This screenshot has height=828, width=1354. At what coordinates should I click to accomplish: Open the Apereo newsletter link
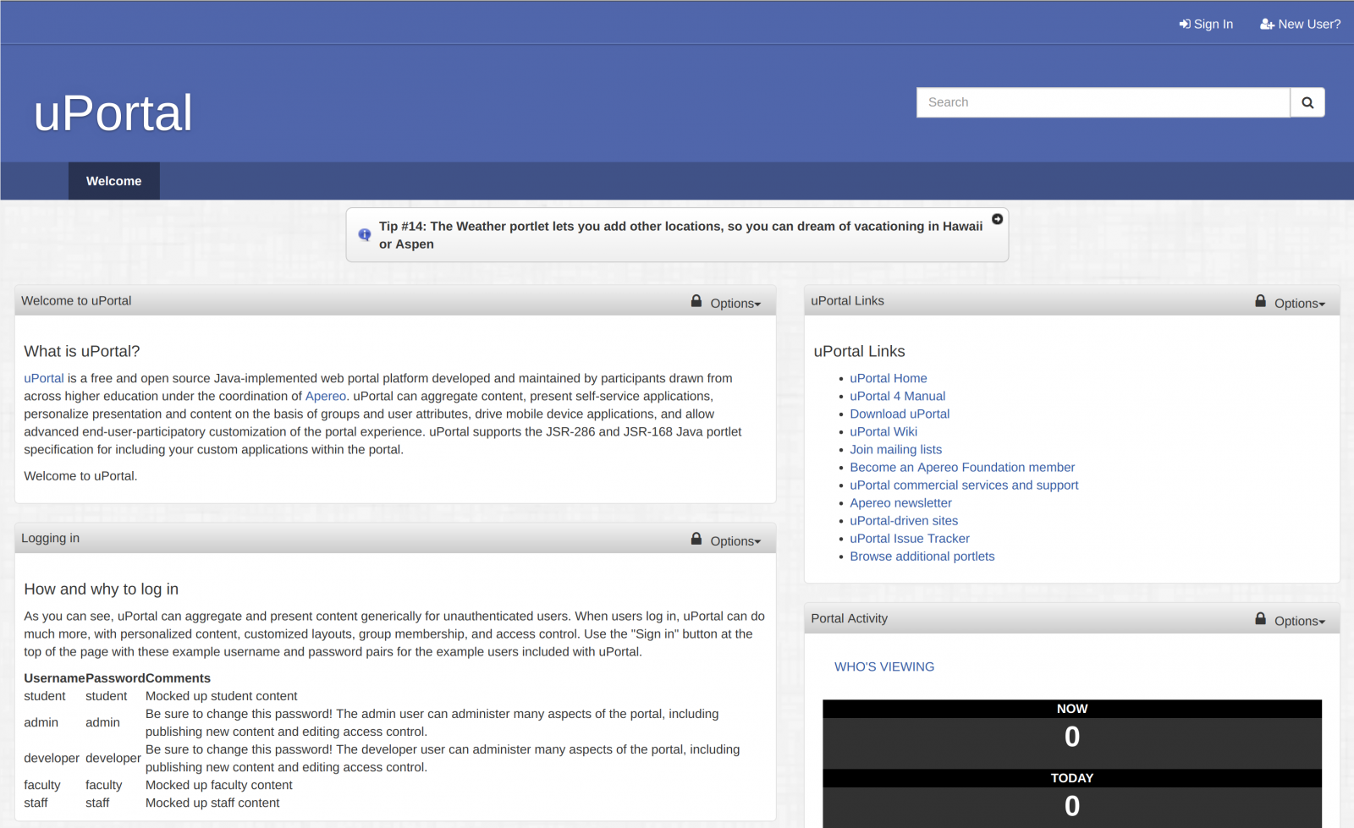point(901,502)
